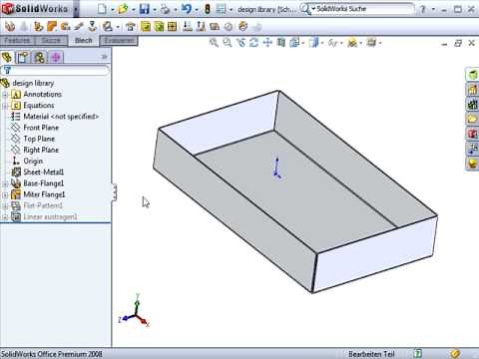The height and width of the screenshot is (359, 479).
Task: Click the Display Style icon
Action: 313,43
